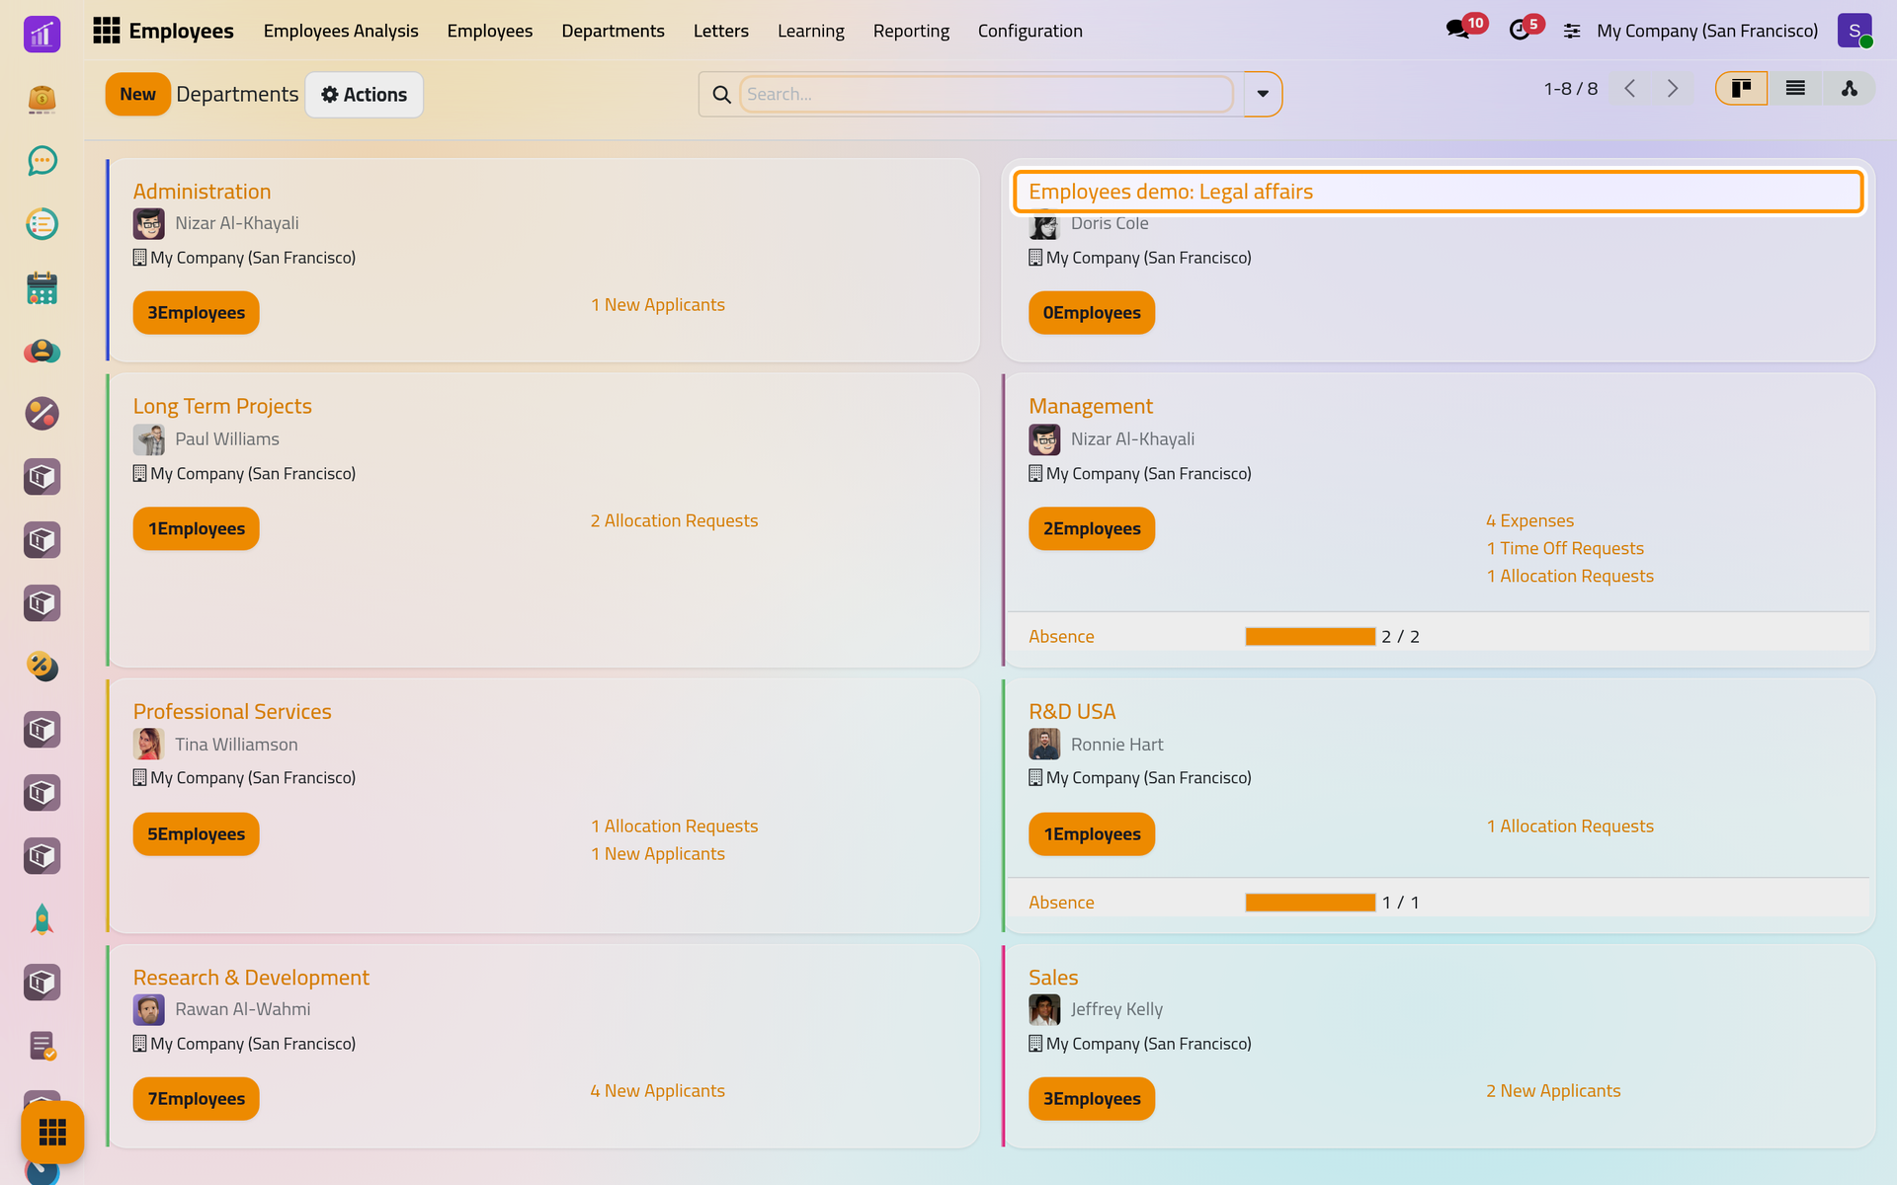Open the Letters menu item
The width and height of the screenshot is (1897, 1185).
[721, 31]
